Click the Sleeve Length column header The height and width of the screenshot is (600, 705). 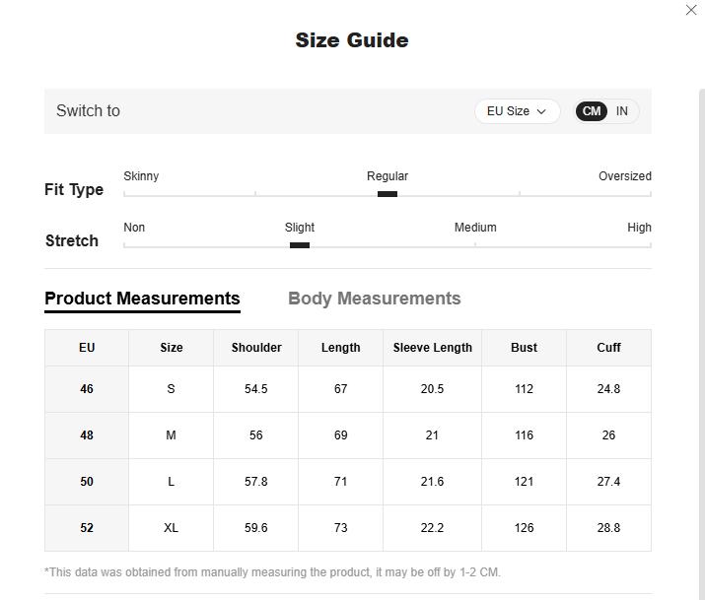[x=432, y=348]
